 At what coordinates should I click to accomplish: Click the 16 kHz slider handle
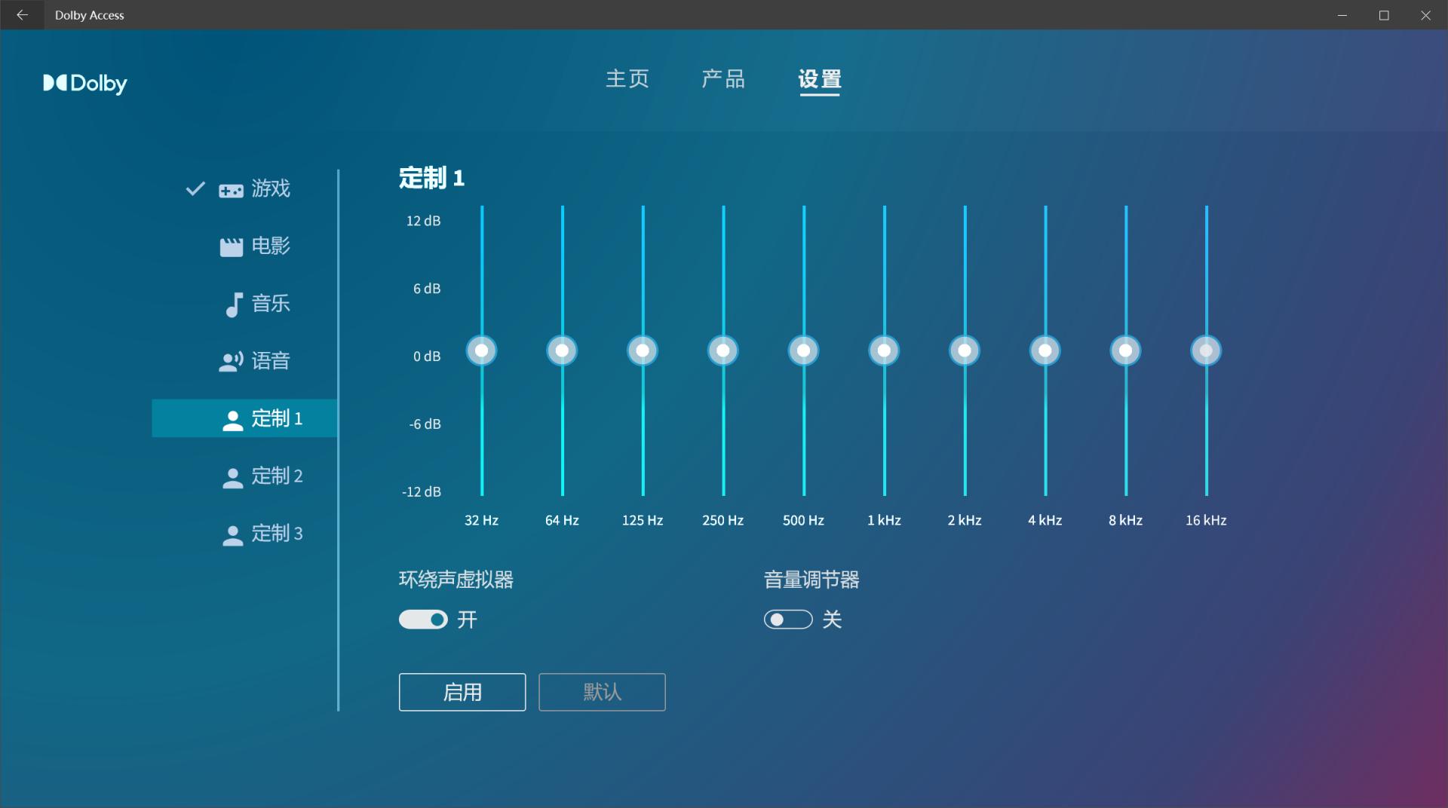[x=1205, y=350]
